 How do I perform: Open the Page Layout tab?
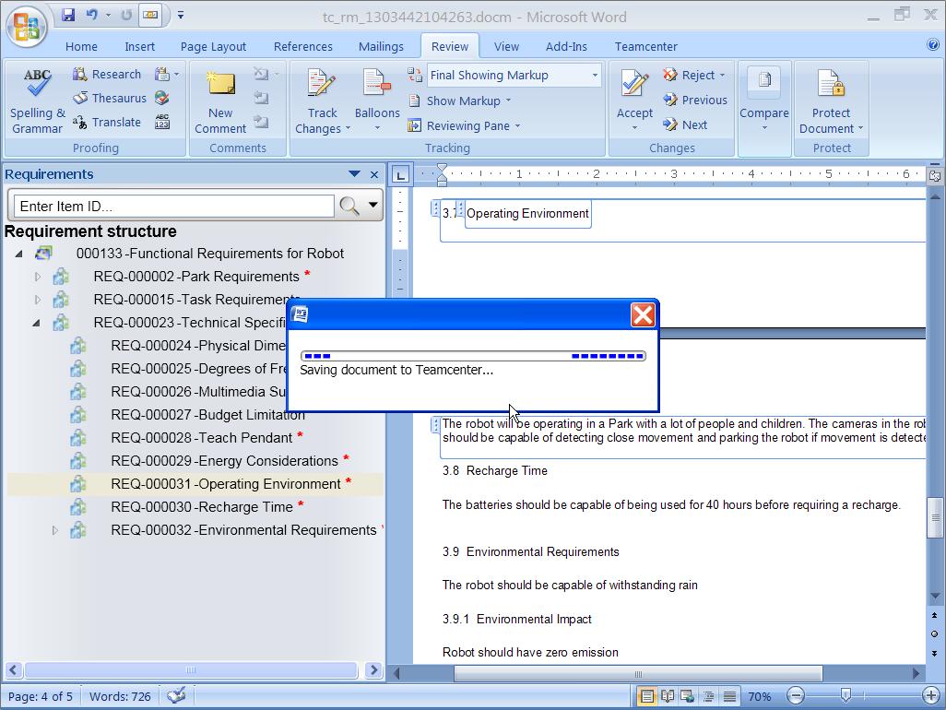(213, 46)
